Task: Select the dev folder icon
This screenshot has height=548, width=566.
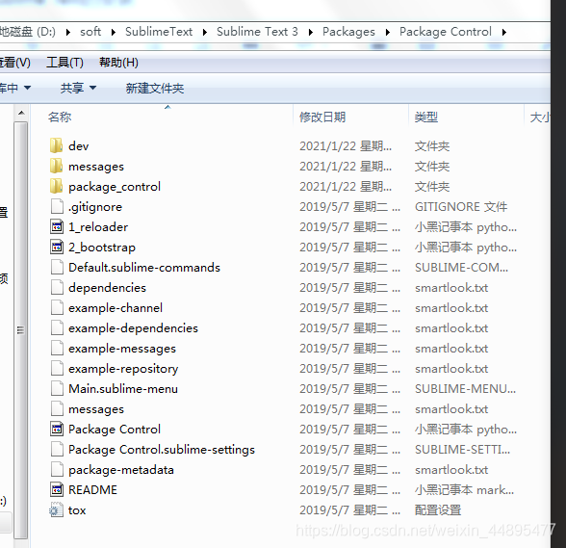Action: click(56, 146)
